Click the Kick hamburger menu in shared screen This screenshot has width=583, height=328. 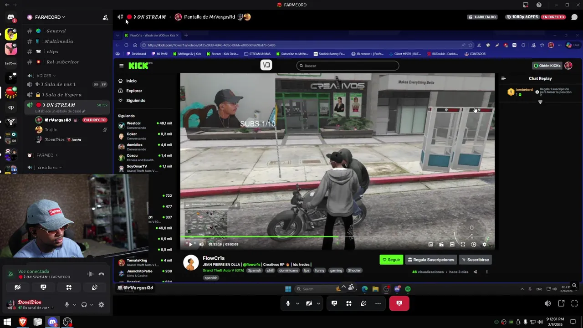(121, 66)
